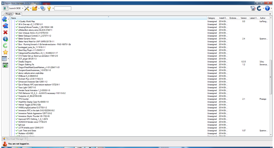Viewport: 274px width, 148px height.
Task: Select the Brawl Bug Plugin v1-1-23435-1-1 row
Action: tap(32, 50)
